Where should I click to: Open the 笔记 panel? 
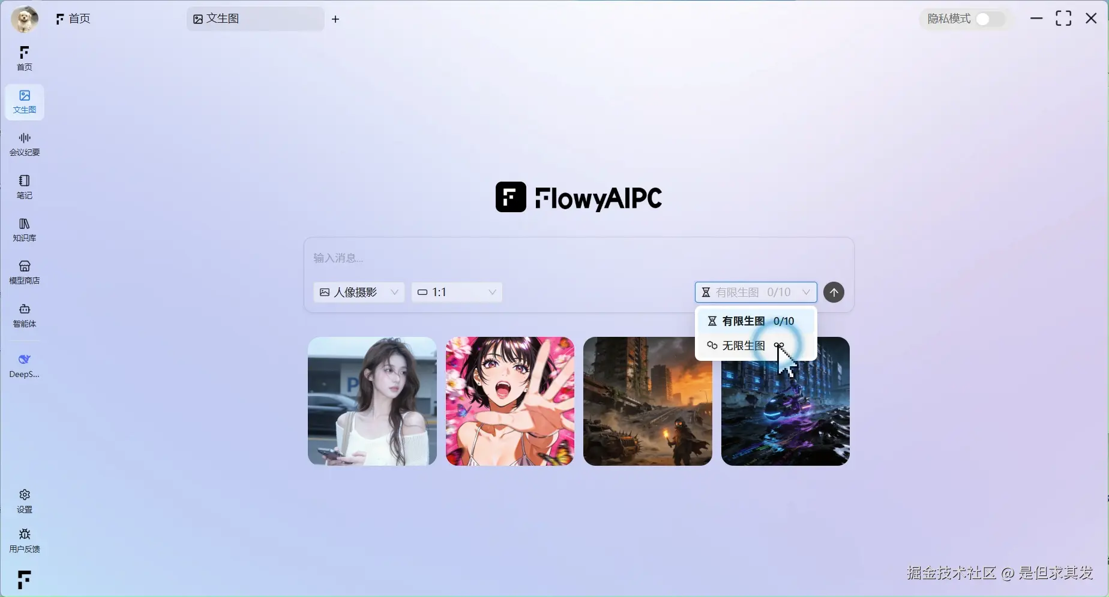(24, 186)
